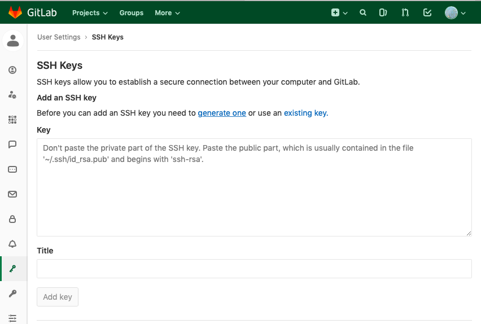This screenshot has width=481, height=324.
Task: Go to Profile in the settings sidebar
Action: point(12,70)
